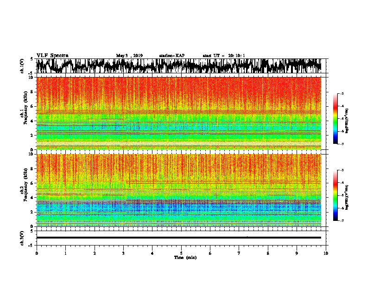Screen dimensions: 367x284
Task: Click the '-7' value on upper colorbar
Action: coord(342,144)
